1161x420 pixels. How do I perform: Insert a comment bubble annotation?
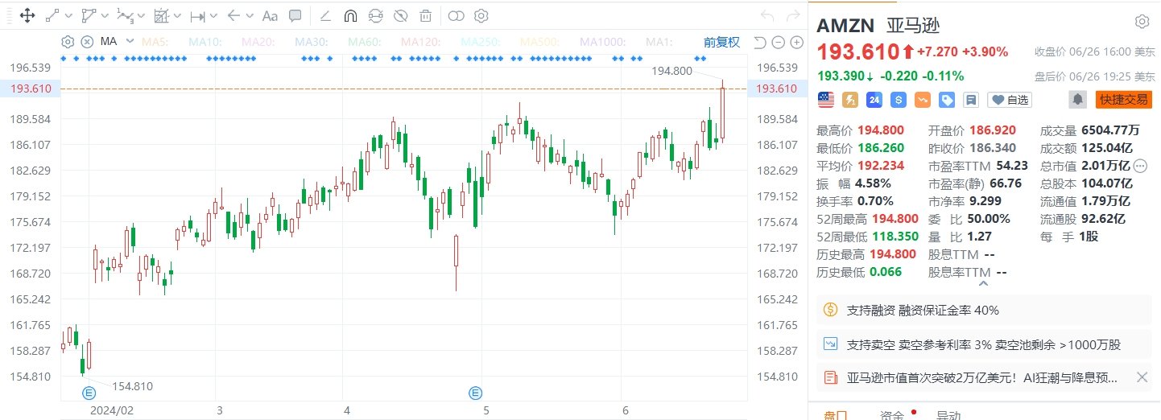(x=295, y=15)
